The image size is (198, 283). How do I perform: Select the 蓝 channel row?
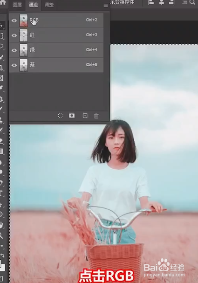click(x=56, y=65)
